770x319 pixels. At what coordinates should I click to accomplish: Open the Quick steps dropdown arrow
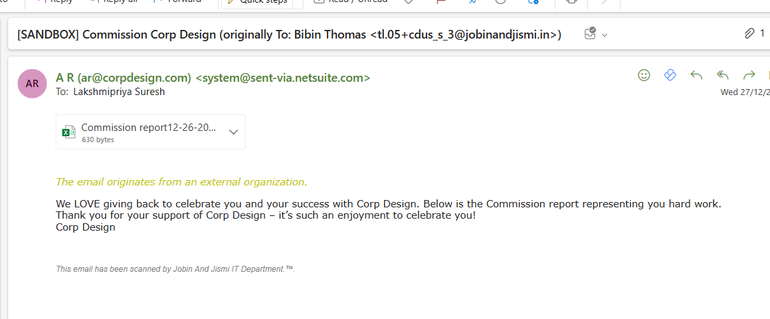[x=297, y=2]
